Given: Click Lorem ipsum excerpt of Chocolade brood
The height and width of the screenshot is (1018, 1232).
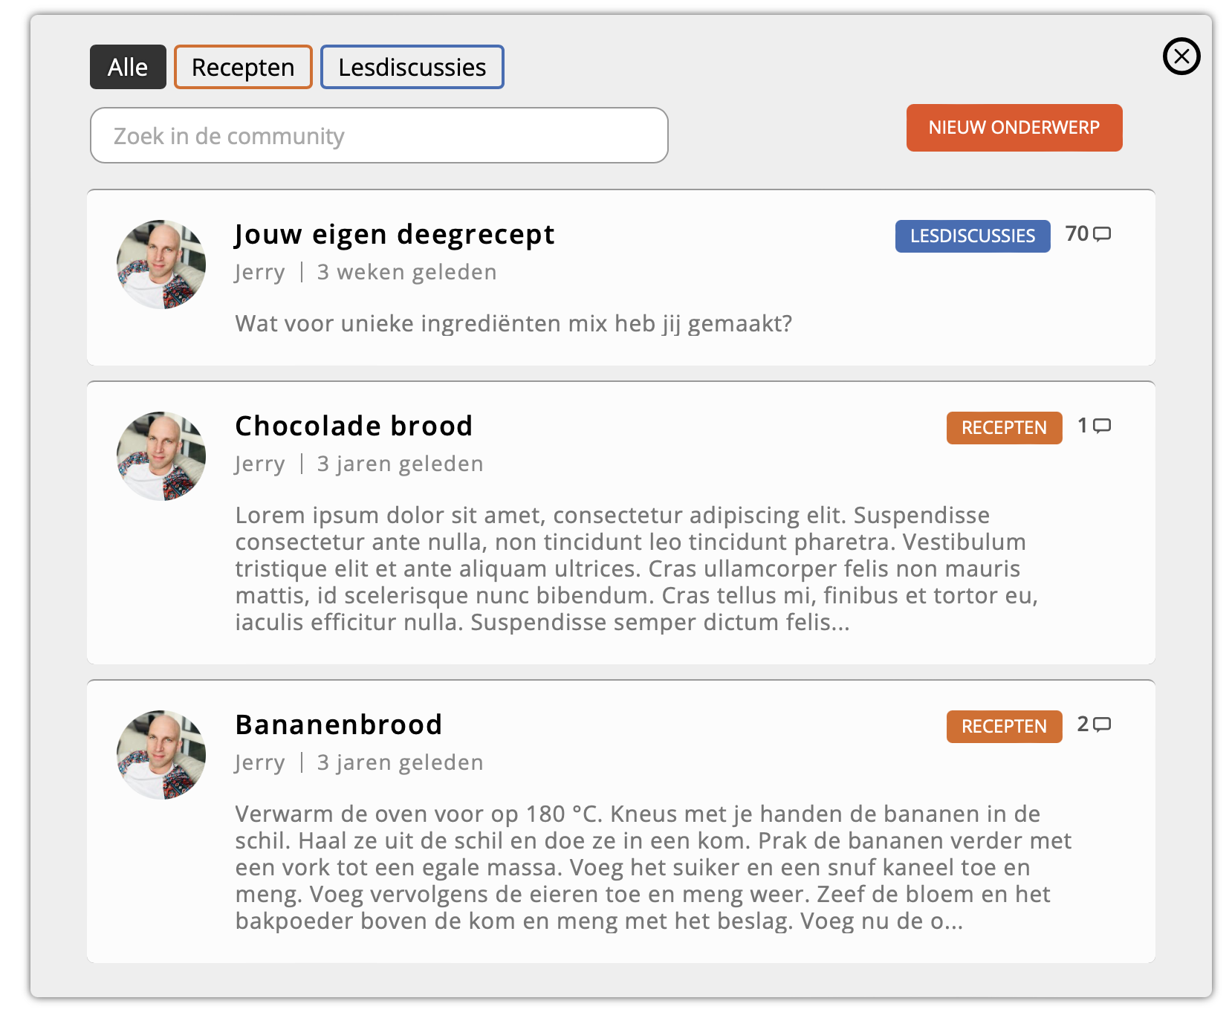Looking at the screenshot, I should point(637,568).
